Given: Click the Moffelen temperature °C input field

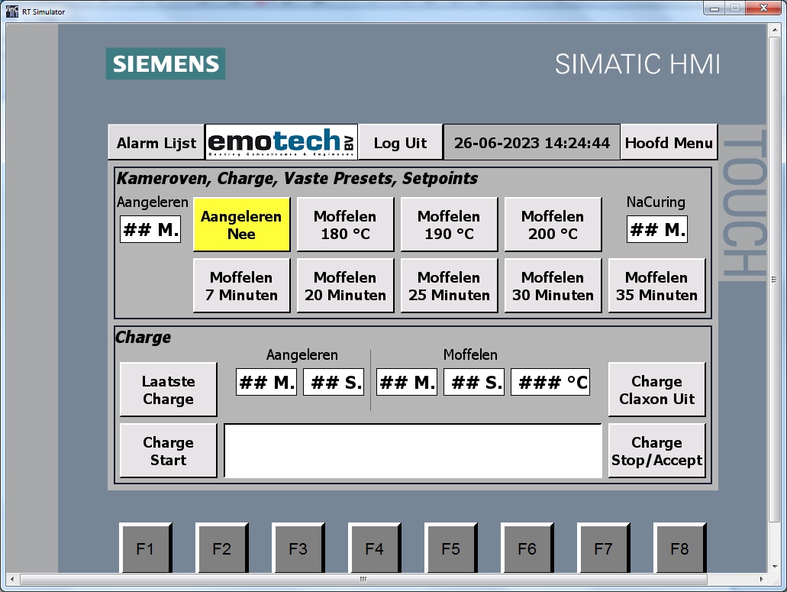Looking at the screenshot, I should [550, 383].
